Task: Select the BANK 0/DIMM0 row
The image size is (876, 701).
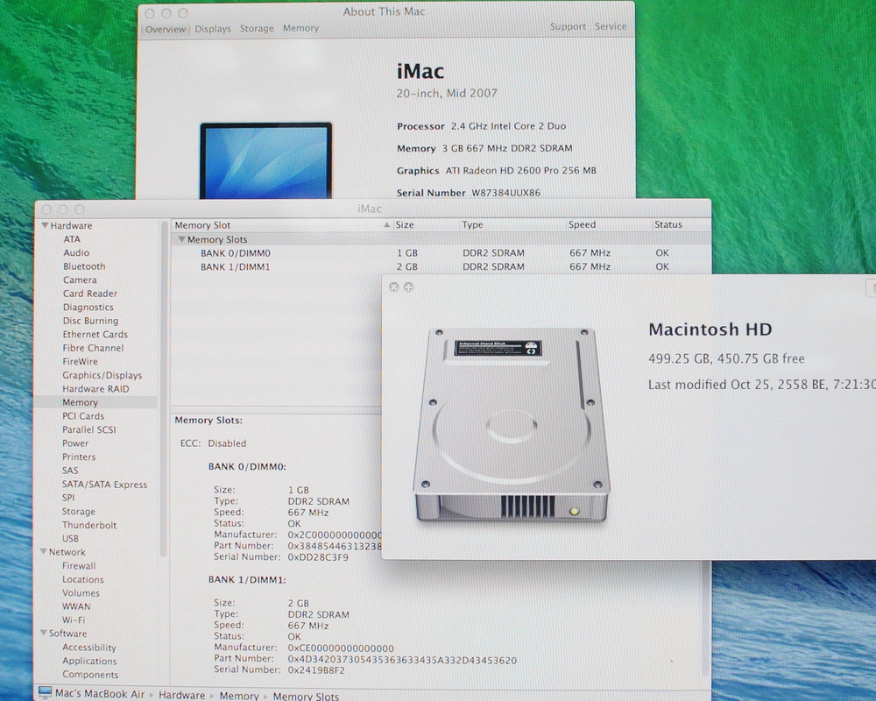Action: point(441,253)
